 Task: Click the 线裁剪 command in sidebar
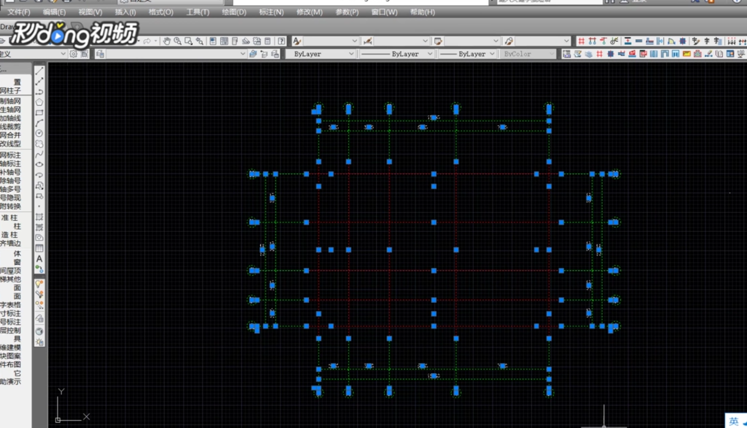click(x=10, y=126)
